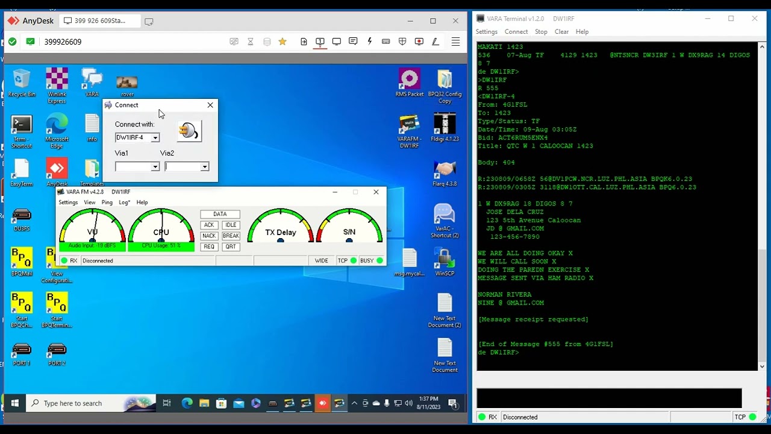The width and height of the screenshot is (771, 434).
Task: Click the REQ indicator button
Action: tap(209, 247)
